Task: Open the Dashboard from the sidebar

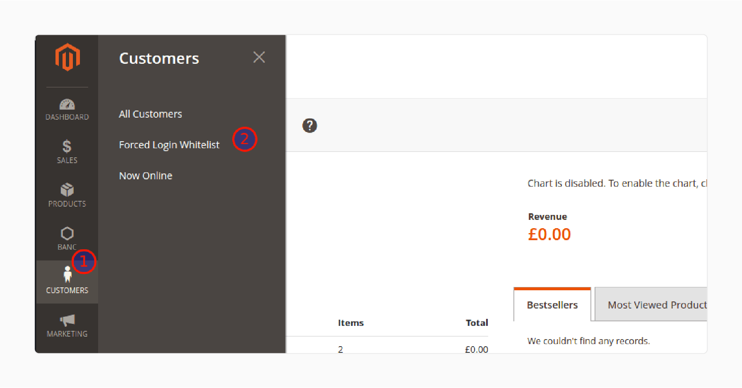Action: coord(67,110)
